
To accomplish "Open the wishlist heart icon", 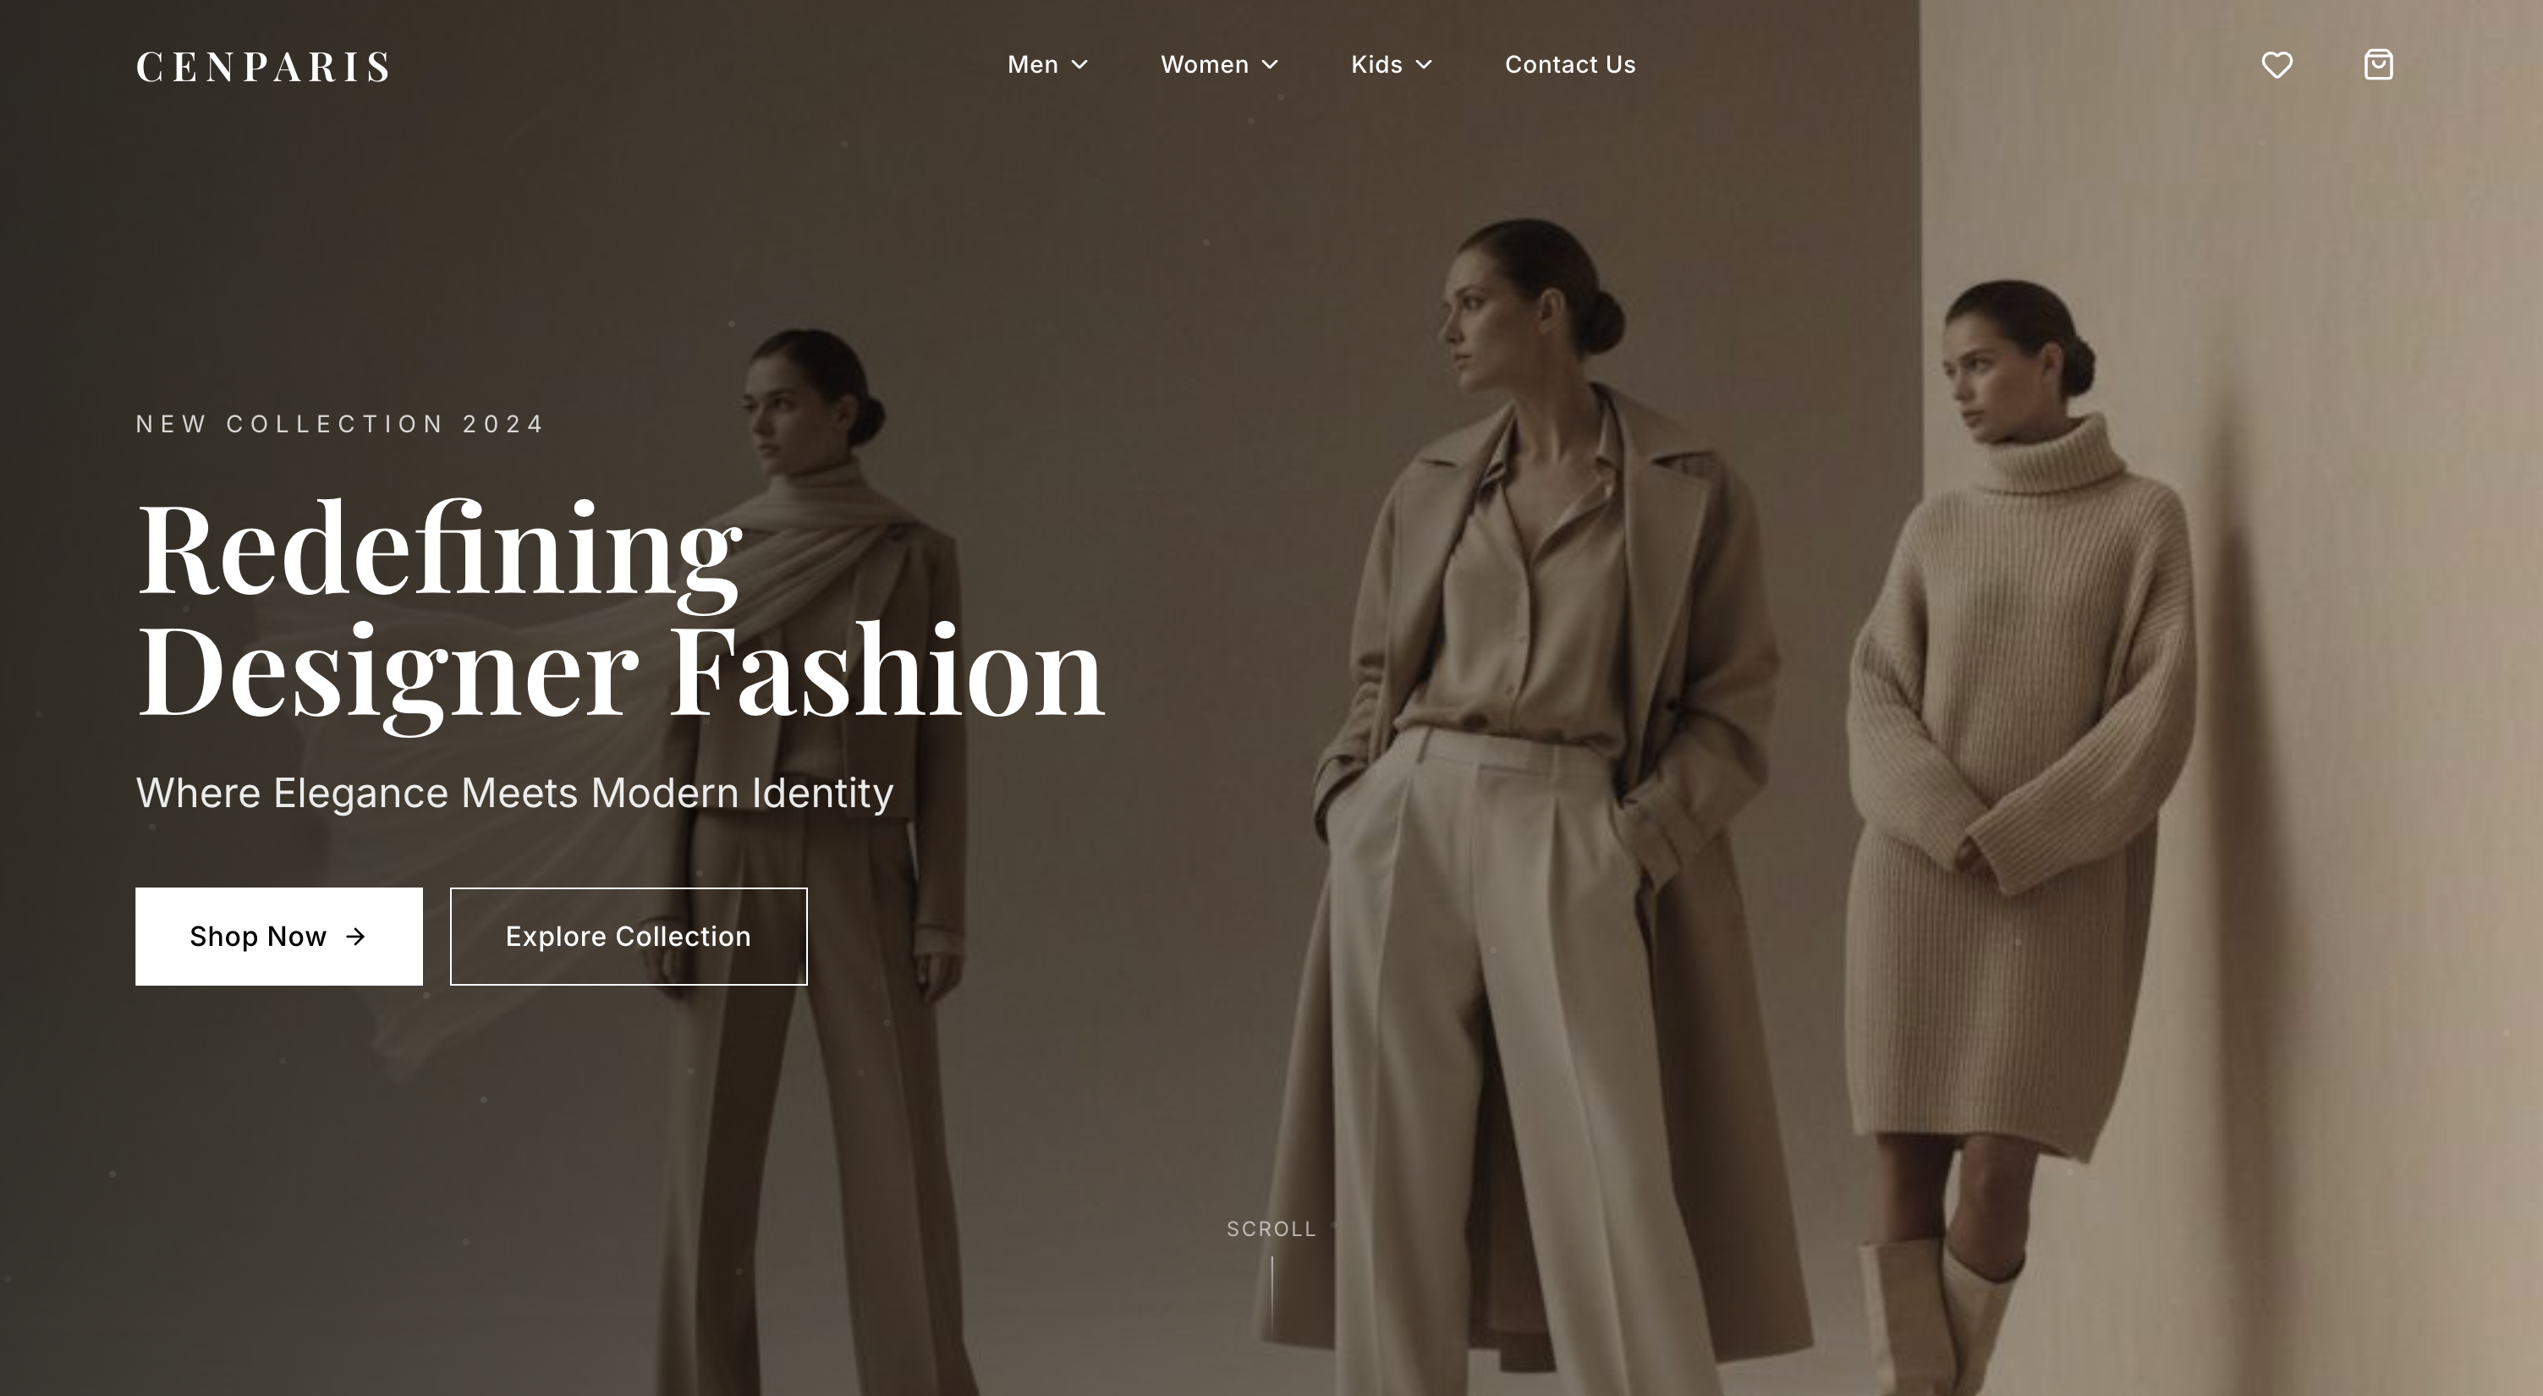I will pos(2277,65).
